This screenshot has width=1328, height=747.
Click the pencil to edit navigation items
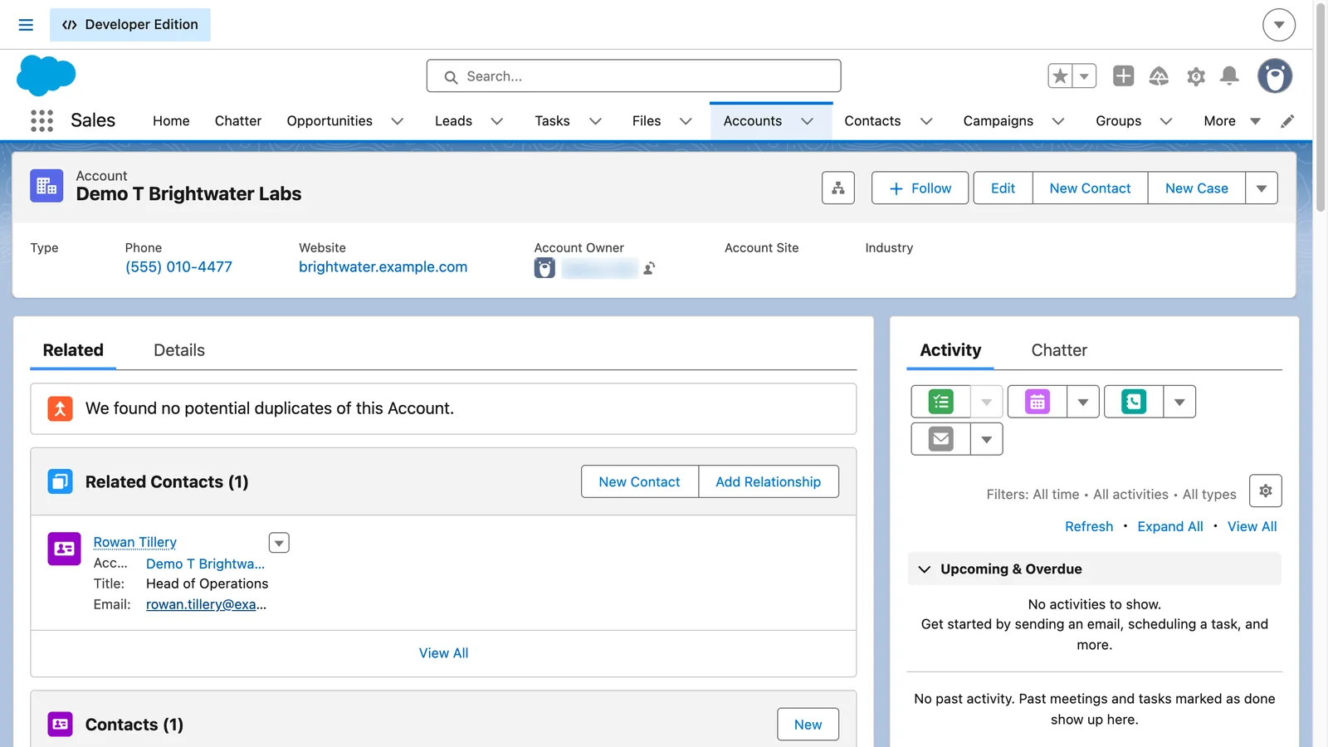tap(1287, 121)
